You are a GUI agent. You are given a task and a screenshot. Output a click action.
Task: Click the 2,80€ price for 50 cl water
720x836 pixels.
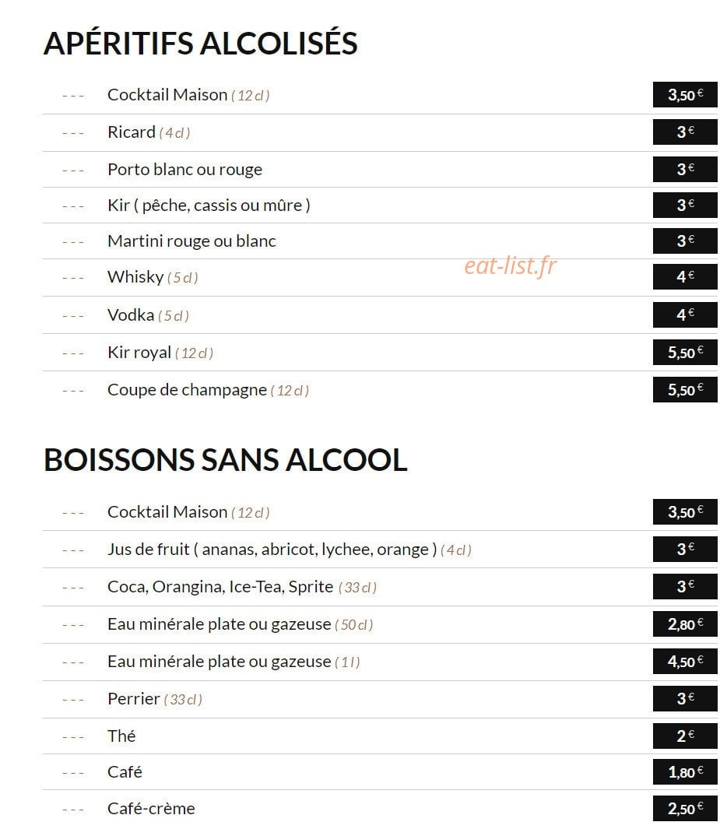coord(685,623)
